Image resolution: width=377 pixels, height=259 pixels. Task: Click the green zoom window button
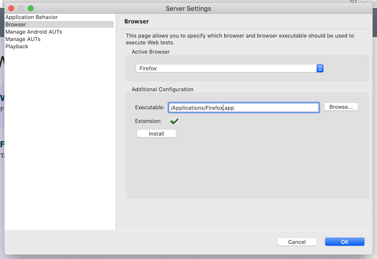tap(31, 8)
